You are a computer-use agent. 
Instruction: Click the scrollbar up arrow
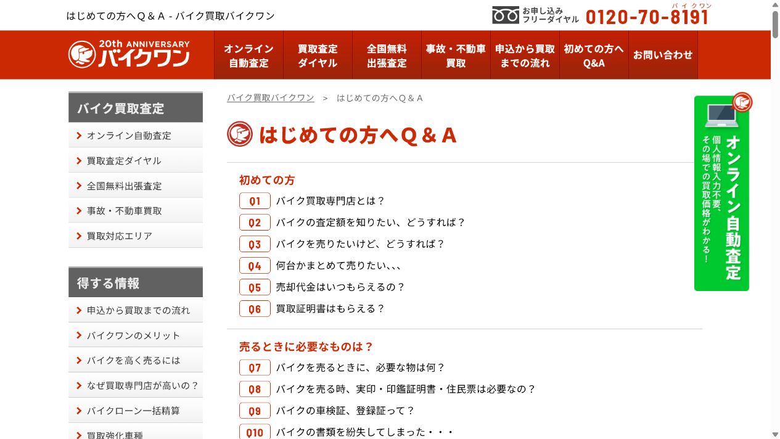point(775,4)
